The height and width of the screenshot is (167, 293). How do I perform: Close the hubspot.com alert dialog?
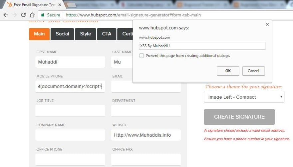(x=267, y=24)
